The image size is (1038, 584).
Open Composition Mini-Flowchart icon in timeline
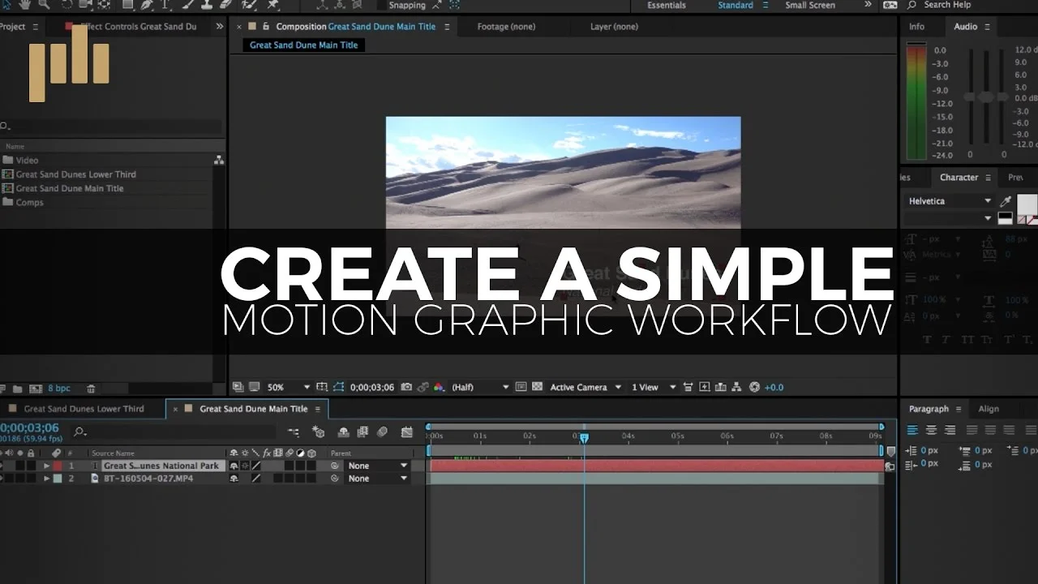click(x=294, y=432)
